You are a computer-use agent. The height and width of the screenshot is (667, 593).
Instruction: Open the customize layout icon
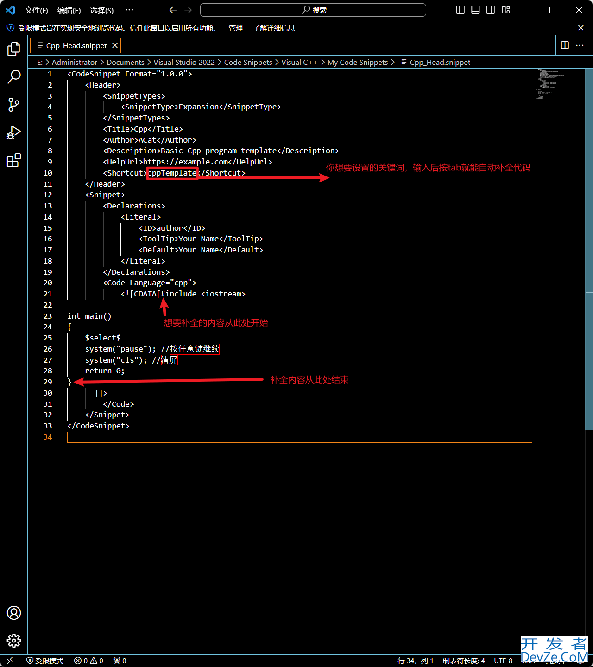coord(506,10)
